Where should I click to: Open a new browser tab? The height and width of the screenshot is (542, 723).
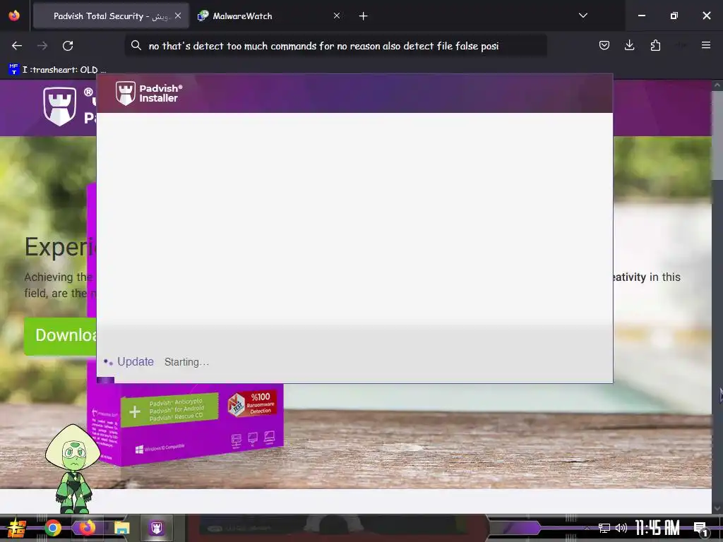point(364,16)
